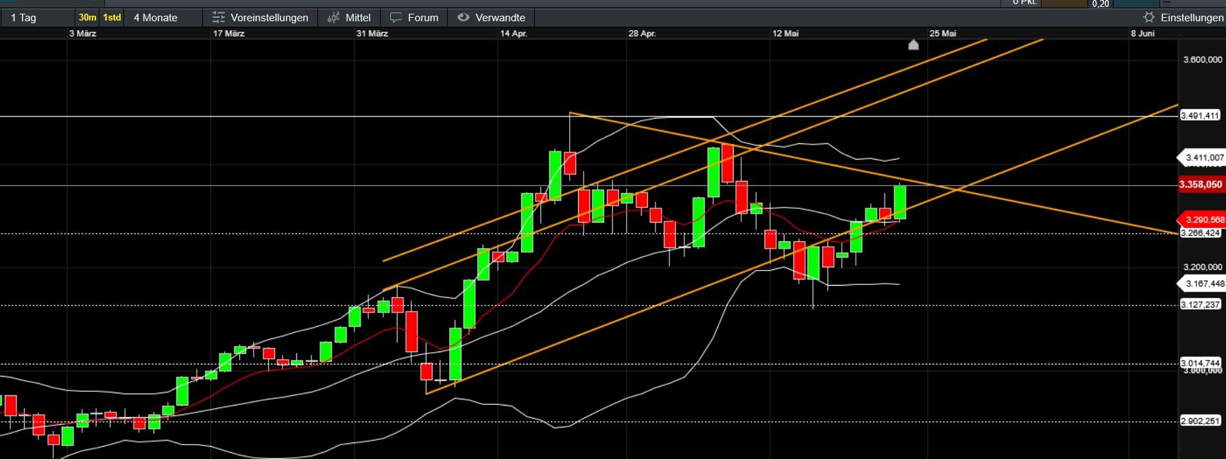This screenshot has height=459, width=1226.
Task: Click the Verwandte eye icon
Action: pos(464,18)
